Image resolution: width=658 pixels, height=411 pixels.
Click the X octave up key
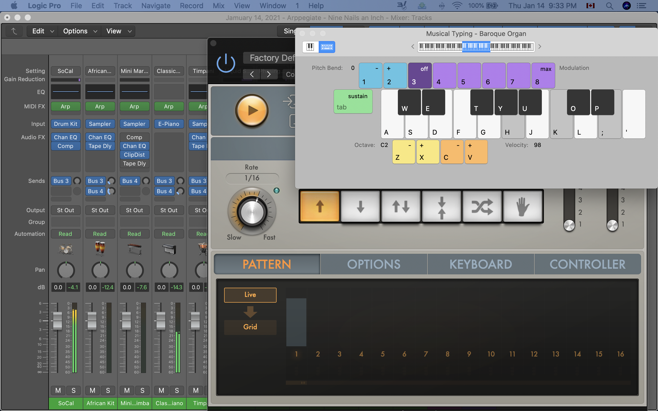click(x=428, y=152)
